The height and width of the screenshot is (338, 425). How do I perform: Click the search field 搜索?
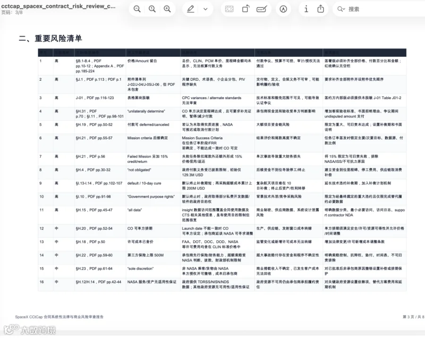tap(380, 9)
